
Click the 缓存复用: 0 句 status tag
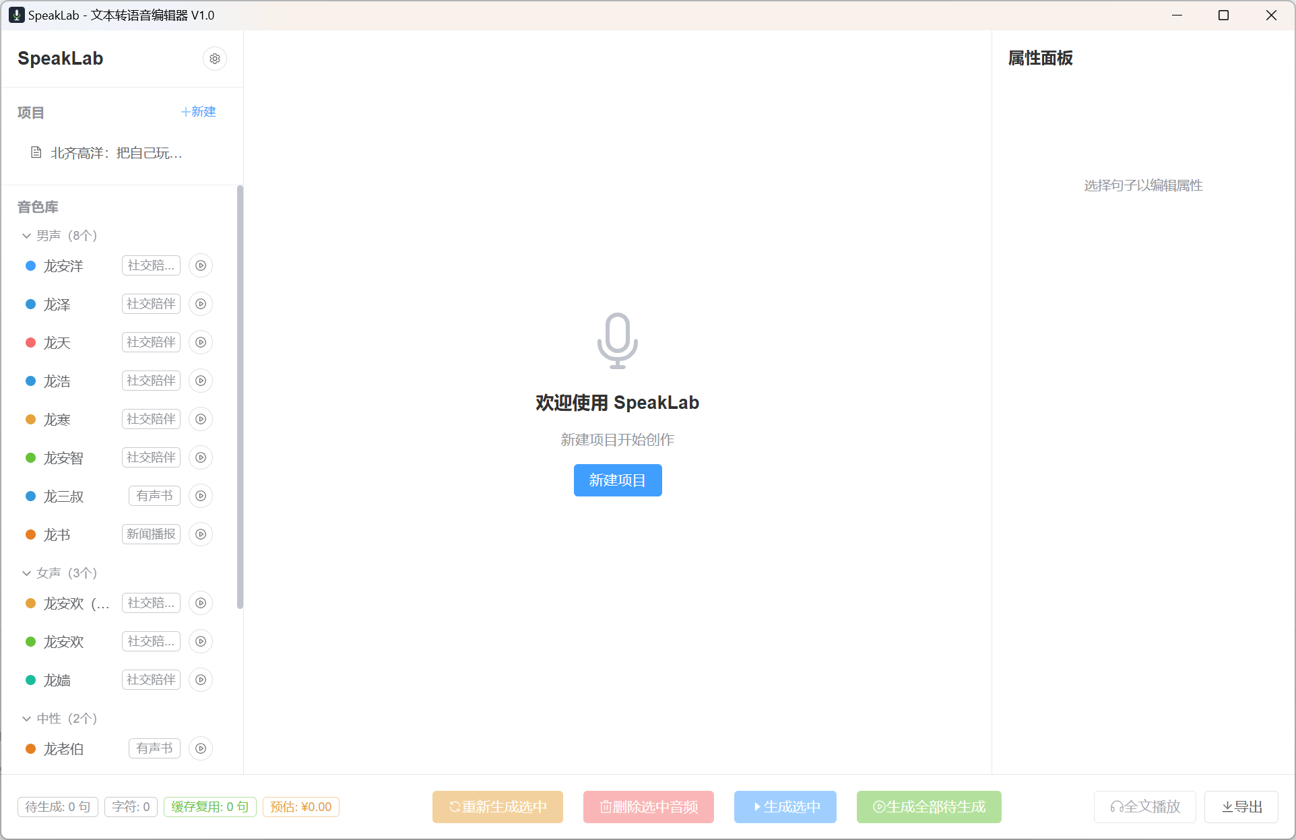click(x=210, y=807)
